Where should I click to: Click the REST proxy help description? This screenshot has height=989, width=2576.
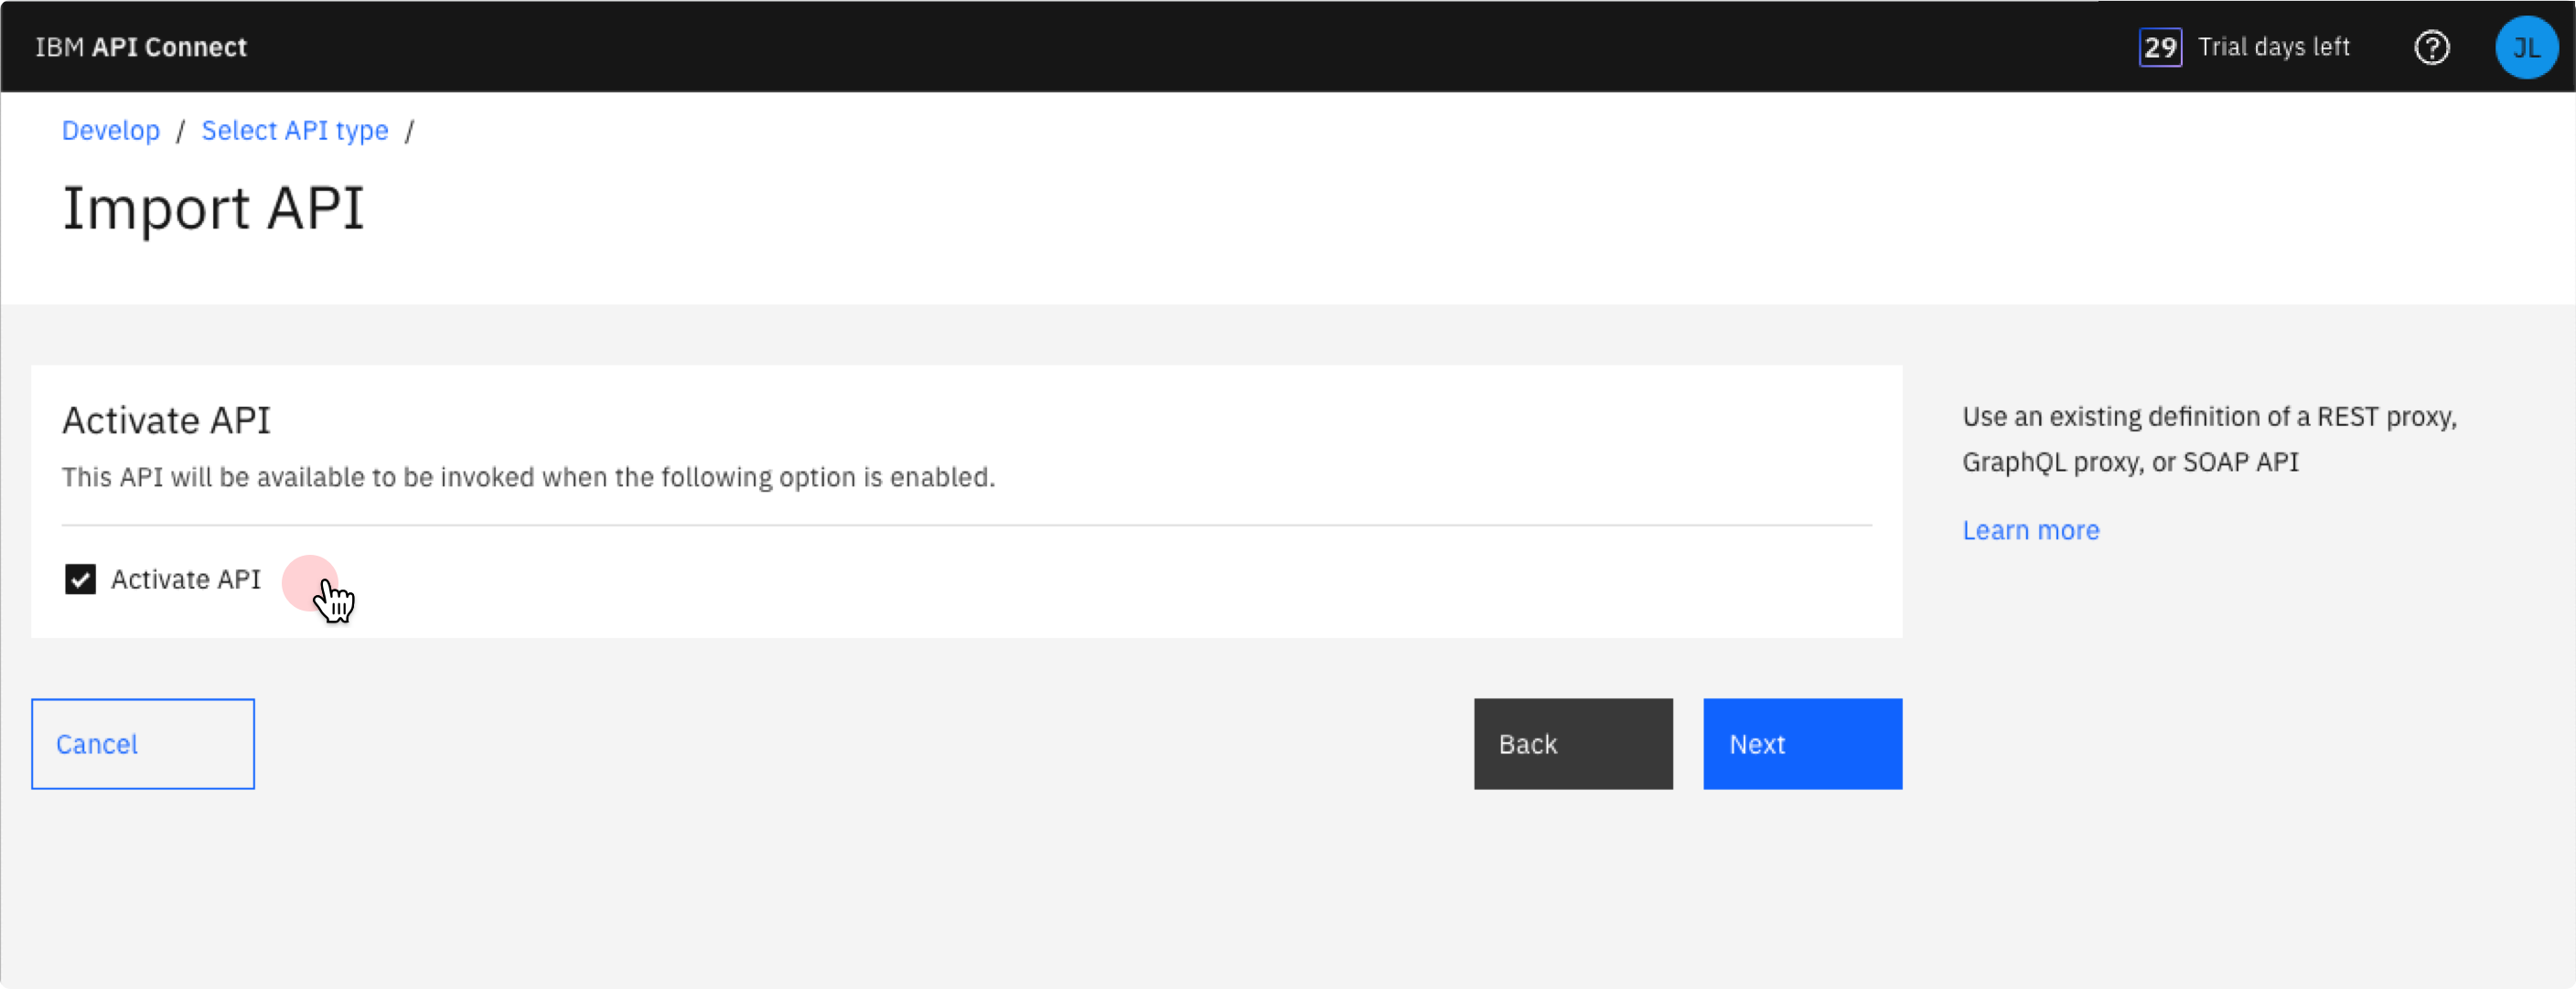[2208, 417]
